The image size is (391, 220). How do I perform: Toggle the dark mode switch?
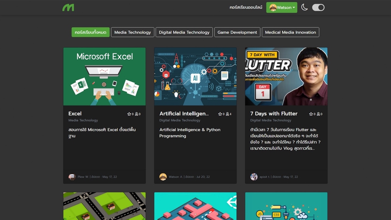[x=318, y=7]
